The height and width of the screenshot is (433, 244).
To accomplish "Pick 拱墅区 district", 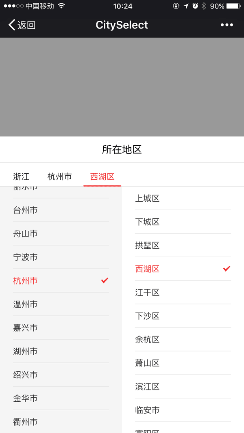I will pos(183,245).
